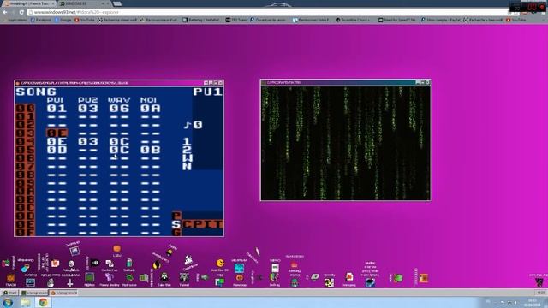
Task: Select WAV chain 0C in row 04
Action: [x=119, y=141]
